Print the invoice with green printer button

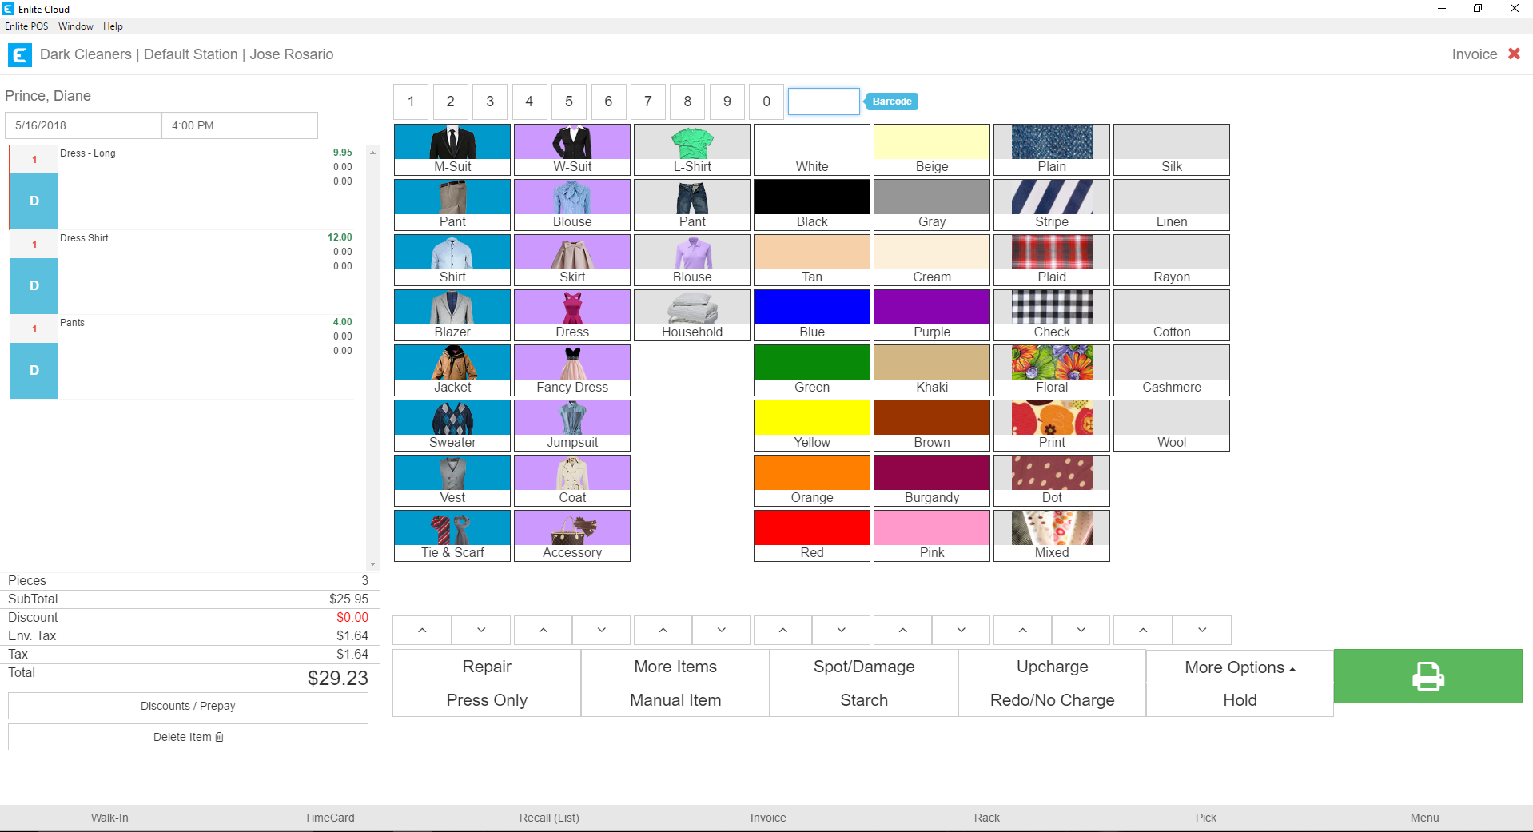[x=1427, y=676]
